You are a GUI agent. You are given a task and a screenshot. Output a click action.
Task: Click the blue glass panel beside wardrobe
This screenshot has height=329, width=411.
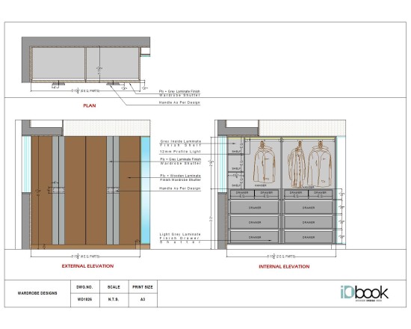coord(145,190)
